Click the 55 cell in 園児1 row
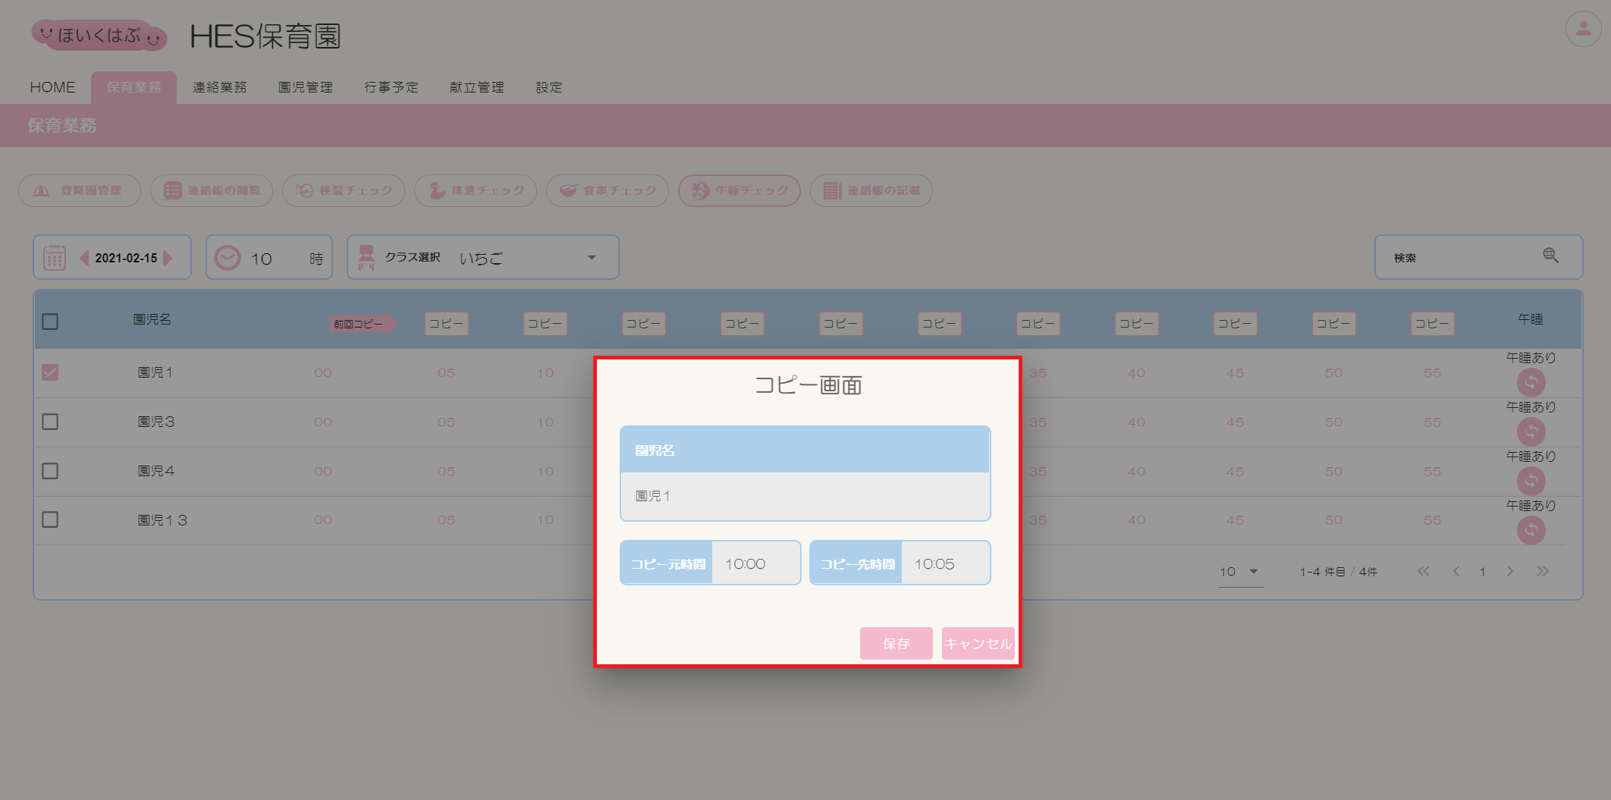Screen dimensions: 1611x800 tap(1432, 373)
